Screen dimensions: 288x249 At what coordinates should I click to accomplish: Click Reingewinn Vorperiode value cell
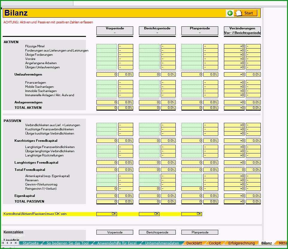[107, 189]
